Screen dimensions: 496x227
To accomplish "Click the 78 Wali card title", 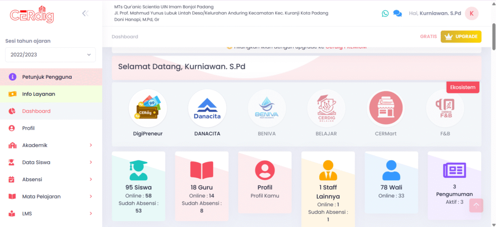I will tap(391, 187).
